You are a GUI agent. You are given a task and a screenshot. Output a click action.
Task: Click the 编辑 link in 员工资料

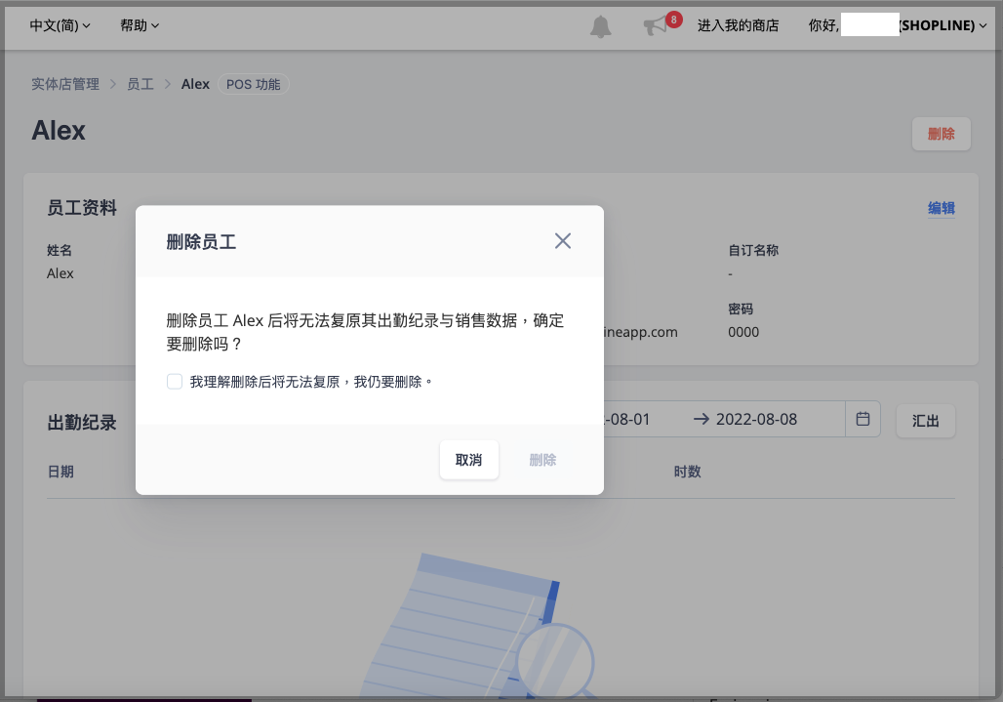pos(941,208)
